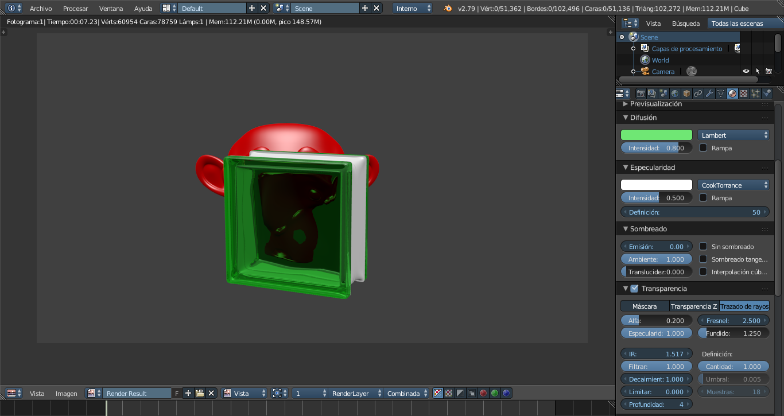This screenshot has width=784, height=416.
Task: Enable the Sin sombreado checkbox
Action: pos(703,246)
